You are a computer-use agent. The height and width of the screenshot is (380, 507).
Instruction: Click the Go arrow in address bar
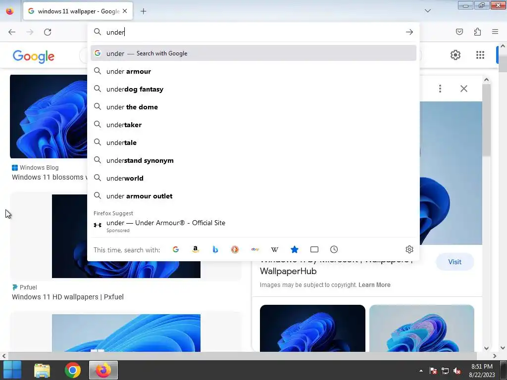pyautogui.click(x=409, y=32)
